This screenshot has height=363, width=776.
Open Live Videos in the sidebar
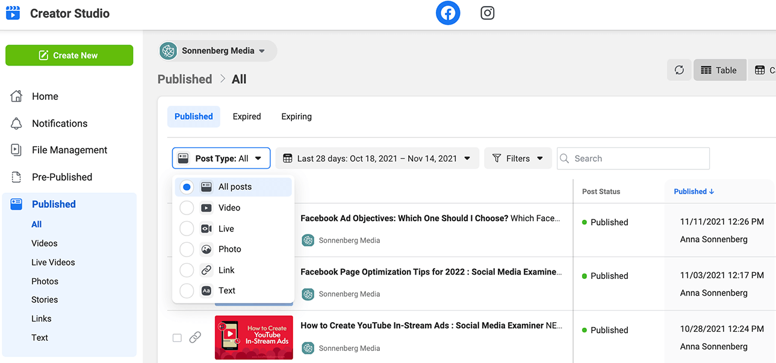[x=53, y=263]
